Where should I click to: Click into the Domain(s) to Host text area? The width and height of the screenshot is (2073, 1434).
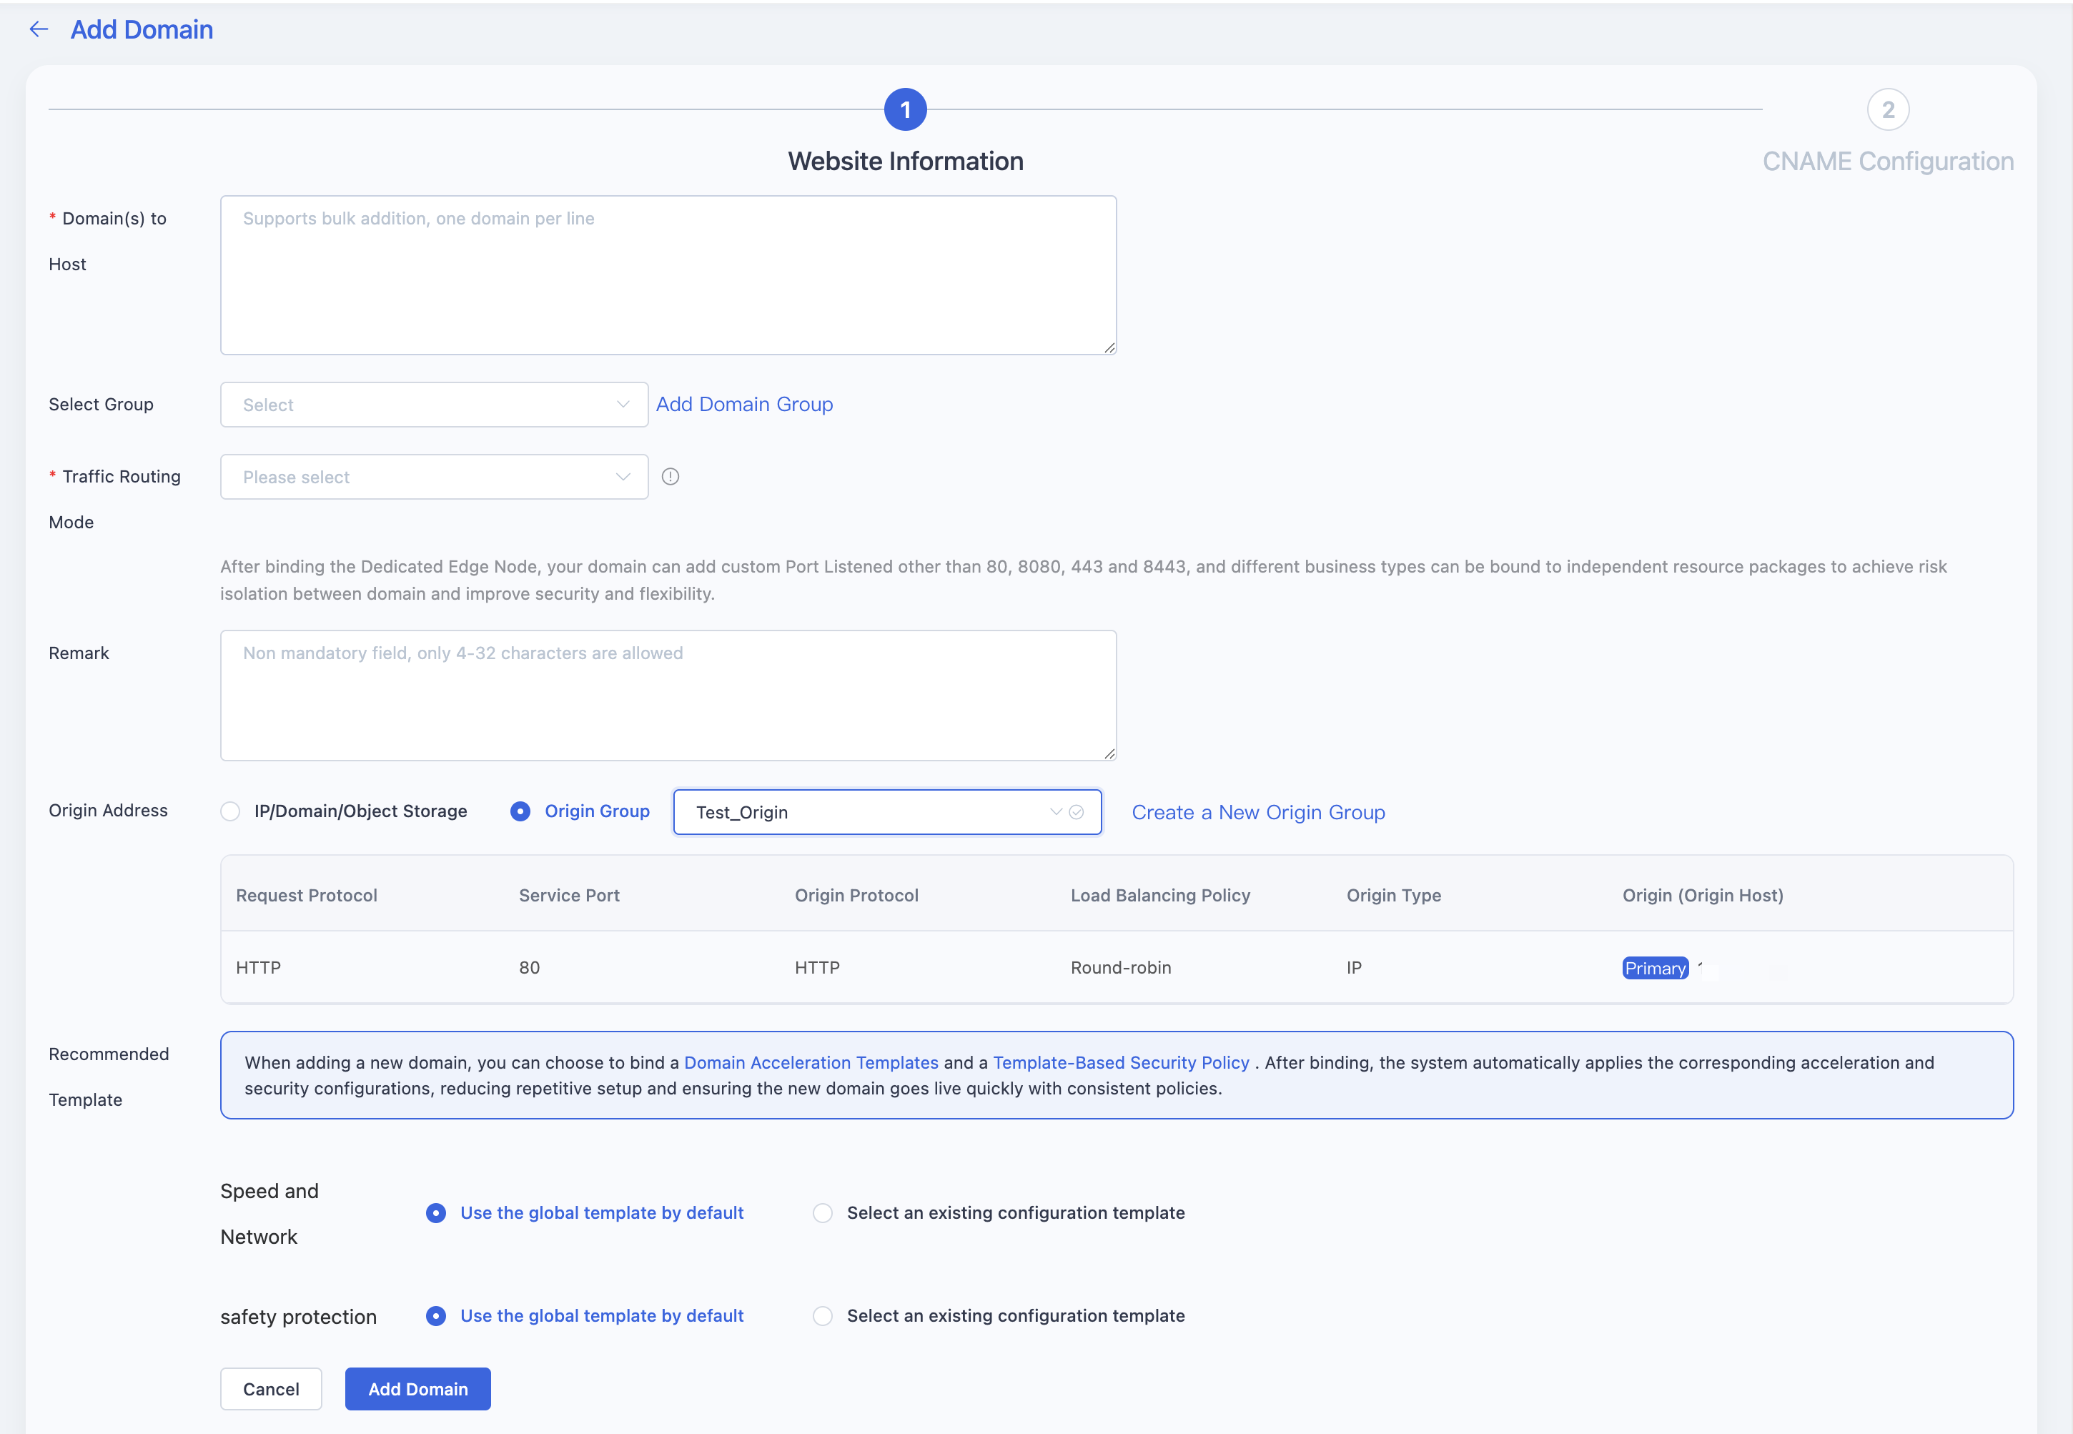coord(668,275)
